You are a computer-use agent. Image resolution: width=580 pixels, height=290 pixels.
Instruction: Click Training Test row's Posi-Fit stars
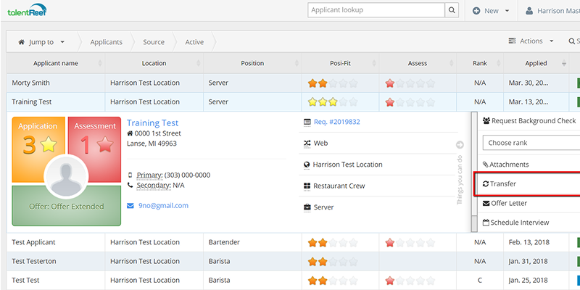[333, 101]
